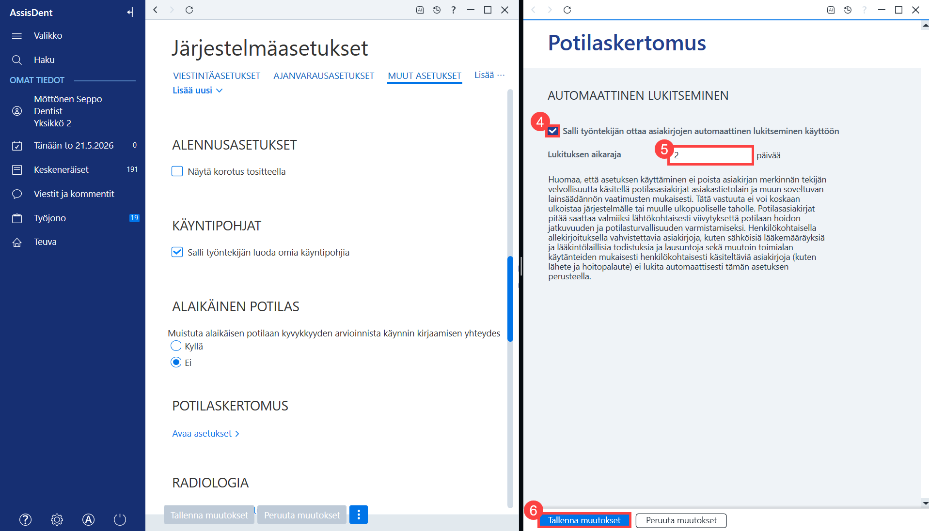Screen dimensions: 929x531
Task: Maximize the Potilaskertomus window
Action: [x=898, y=10]
